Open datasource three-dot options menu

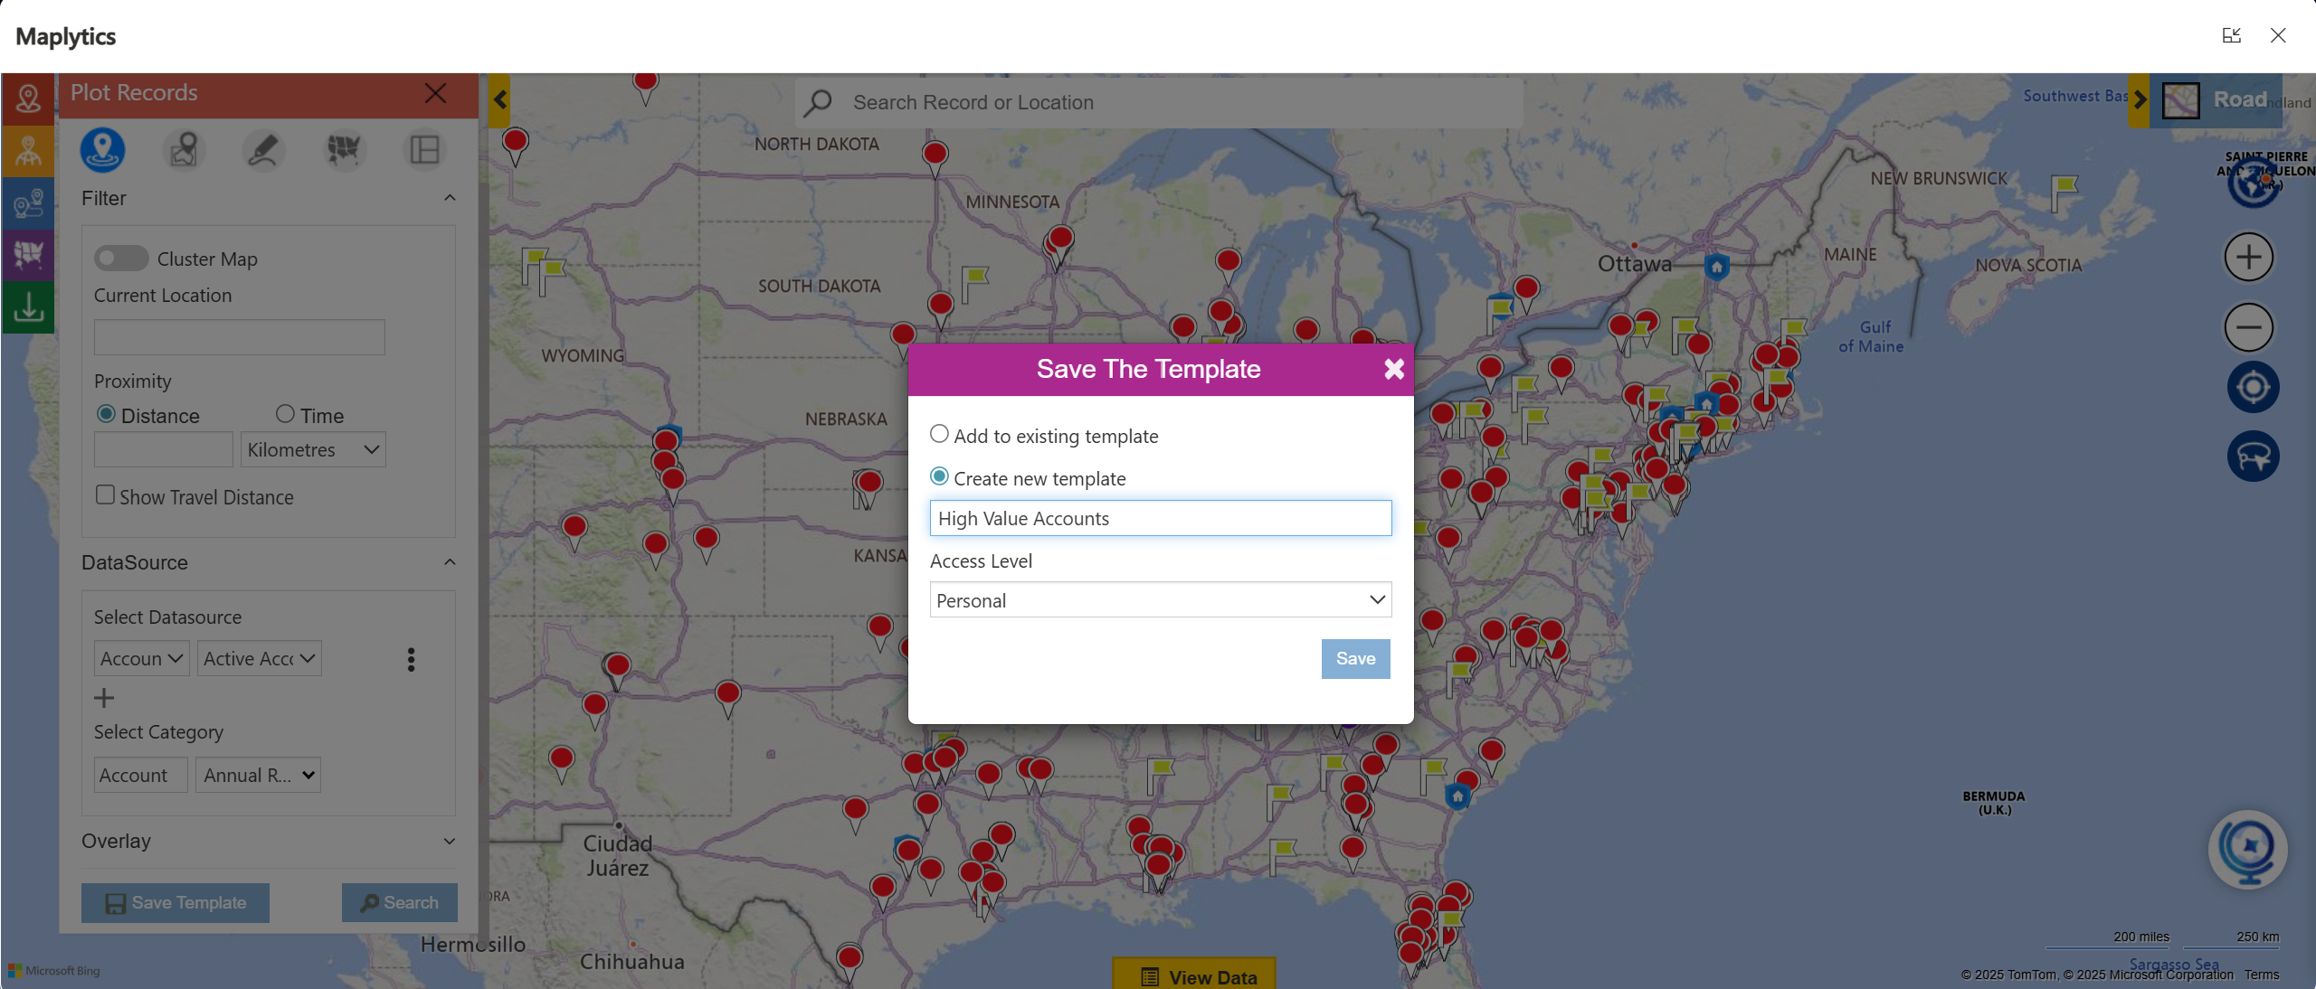click(411, 660)
